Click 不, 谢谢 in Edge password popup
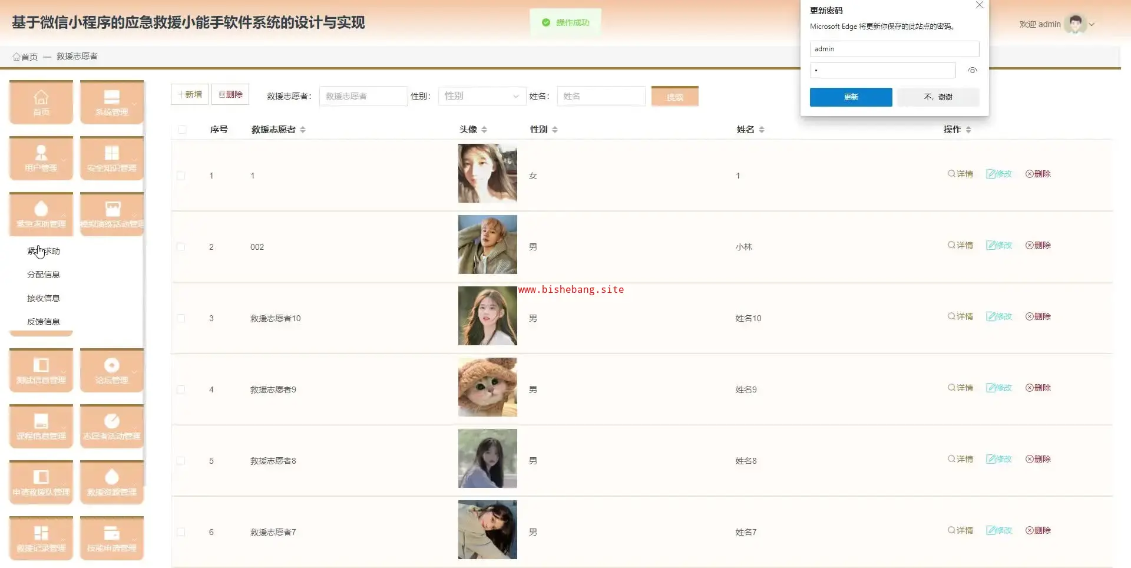Viewport: 1131px width, 568px height. tap(938, 97)
